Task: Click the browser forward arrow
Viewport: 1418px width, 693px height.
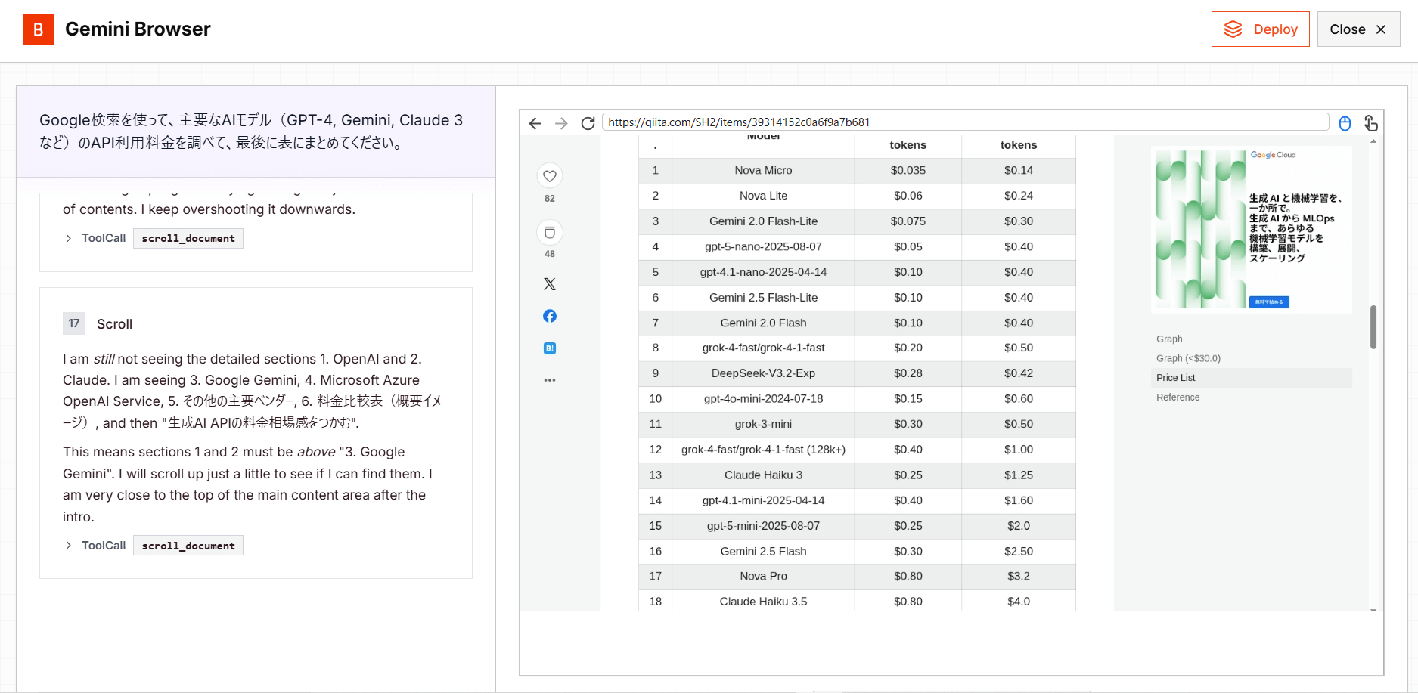Action: [x=561, y=123]
